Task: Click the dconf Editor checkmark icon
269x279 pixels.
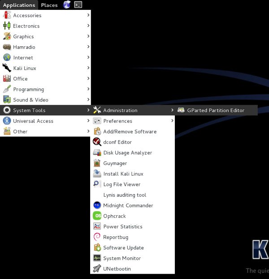Action: (x=97, y=142)
